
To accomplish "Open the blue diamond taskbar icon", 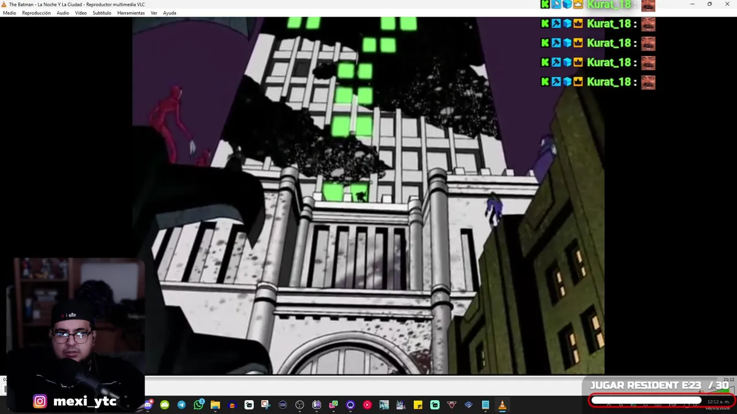I will click(x=468, y=405).
